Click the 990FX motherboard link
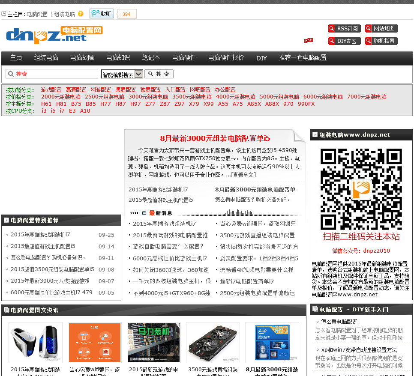The height and width of the screenshot is (376, 414). [306, 104]
